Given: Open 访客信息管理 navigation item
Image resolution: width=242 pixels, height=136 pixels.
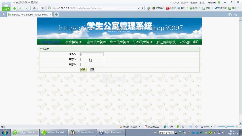Looking at the screenshot, I should point(143,42).
